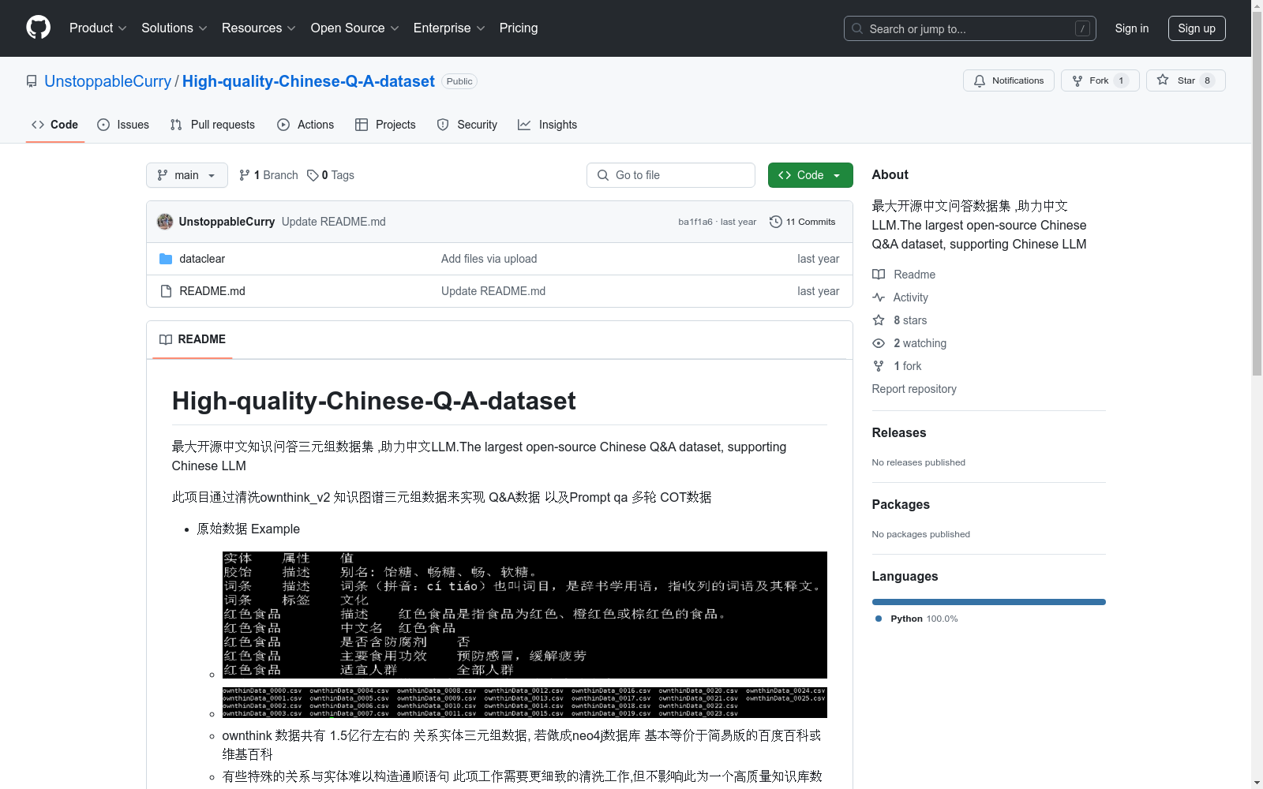Click the Activity pulse icon in About
The image size is (1263, 789).
point(879,297)
